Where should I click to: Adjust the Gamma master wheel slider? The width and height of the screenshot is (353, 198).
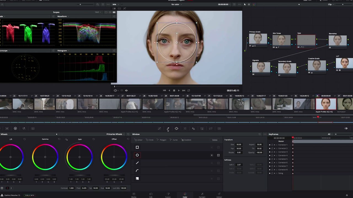[45, 175]
